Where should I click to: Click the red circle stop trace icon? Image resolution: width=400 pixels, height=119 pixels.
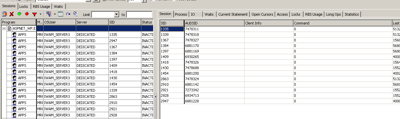click(27, 14)
